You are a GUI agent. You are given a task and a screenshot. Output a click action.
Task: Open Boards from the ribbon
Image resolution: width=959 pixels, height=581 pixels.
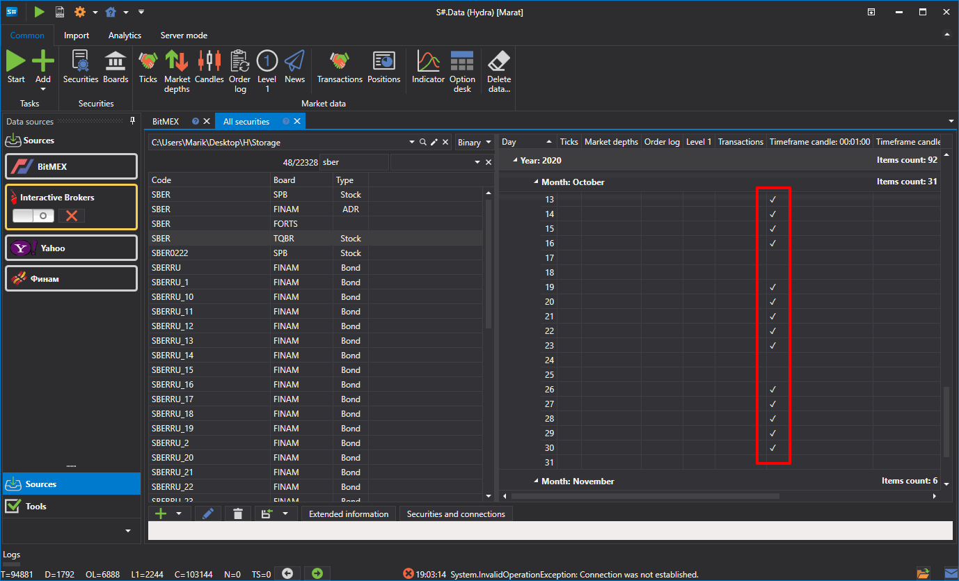pos(116,67)
